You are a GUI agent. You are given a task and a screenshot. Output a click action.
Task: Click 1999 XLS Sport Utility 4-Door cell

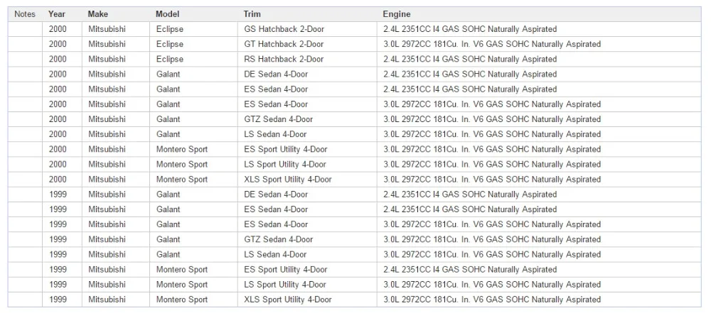(x=307, y=300)
